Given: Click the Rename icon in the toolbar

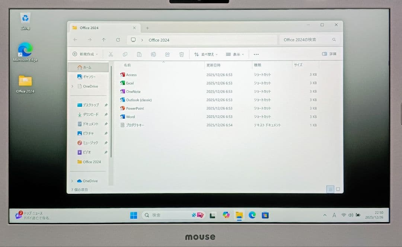Looking at the screenshot, I should (153, 54).
